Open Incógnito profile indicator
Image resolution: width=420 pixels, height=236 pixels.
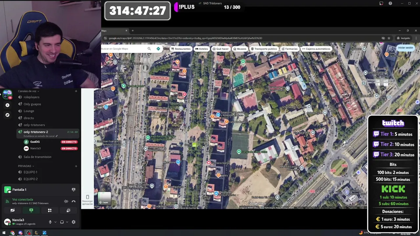pos(404,38)
